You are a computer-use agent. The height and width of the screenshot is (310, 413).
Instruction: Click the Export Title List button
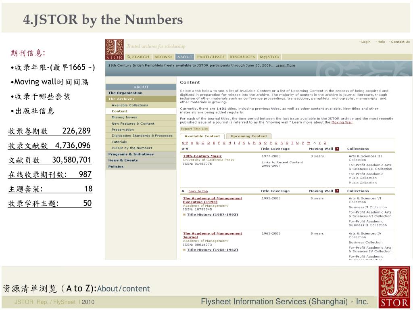(194, 129)
